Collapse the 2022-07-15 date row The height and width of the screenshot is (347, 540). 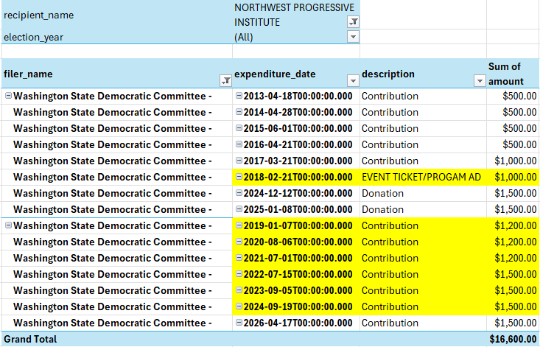239,273
